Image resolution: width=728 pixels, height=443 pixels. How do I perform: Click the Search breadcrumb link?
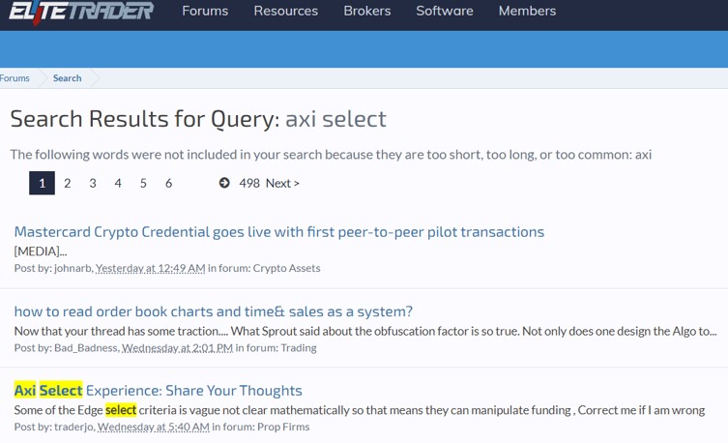click(x=67, y=78)
